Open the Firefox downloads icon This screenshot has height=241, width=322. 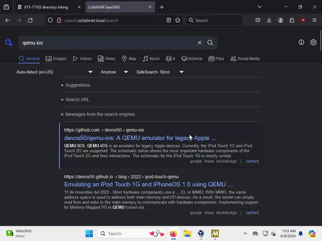[269, 20]
